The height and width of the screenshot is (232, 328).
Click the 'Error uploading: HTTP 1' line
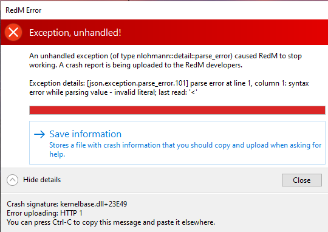tap(44, 213)
